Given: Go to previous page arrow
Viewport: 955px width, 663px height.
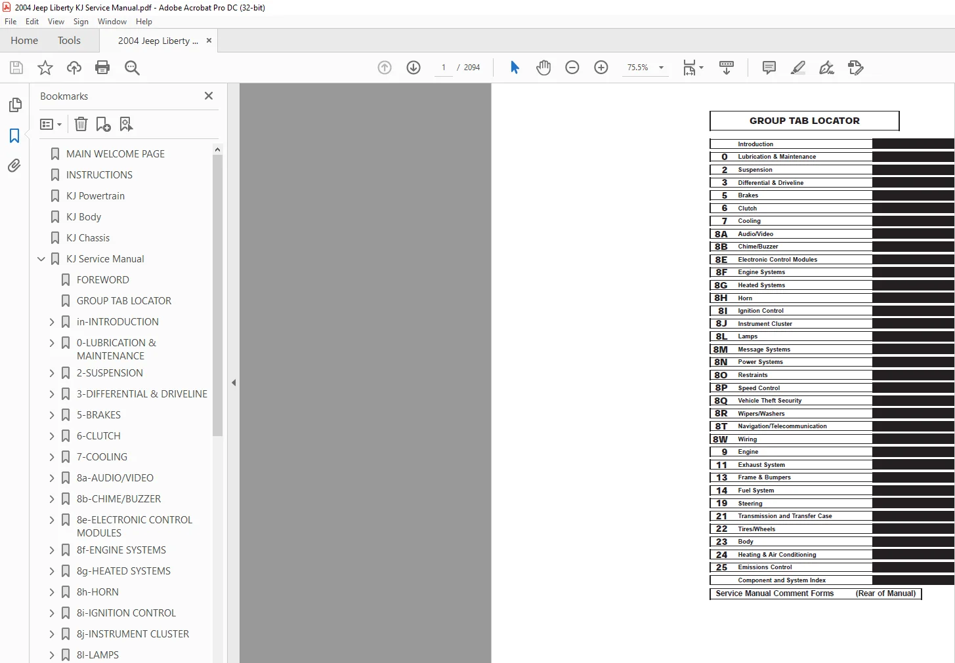Looking at the screenshot, I should click(385, 68).
